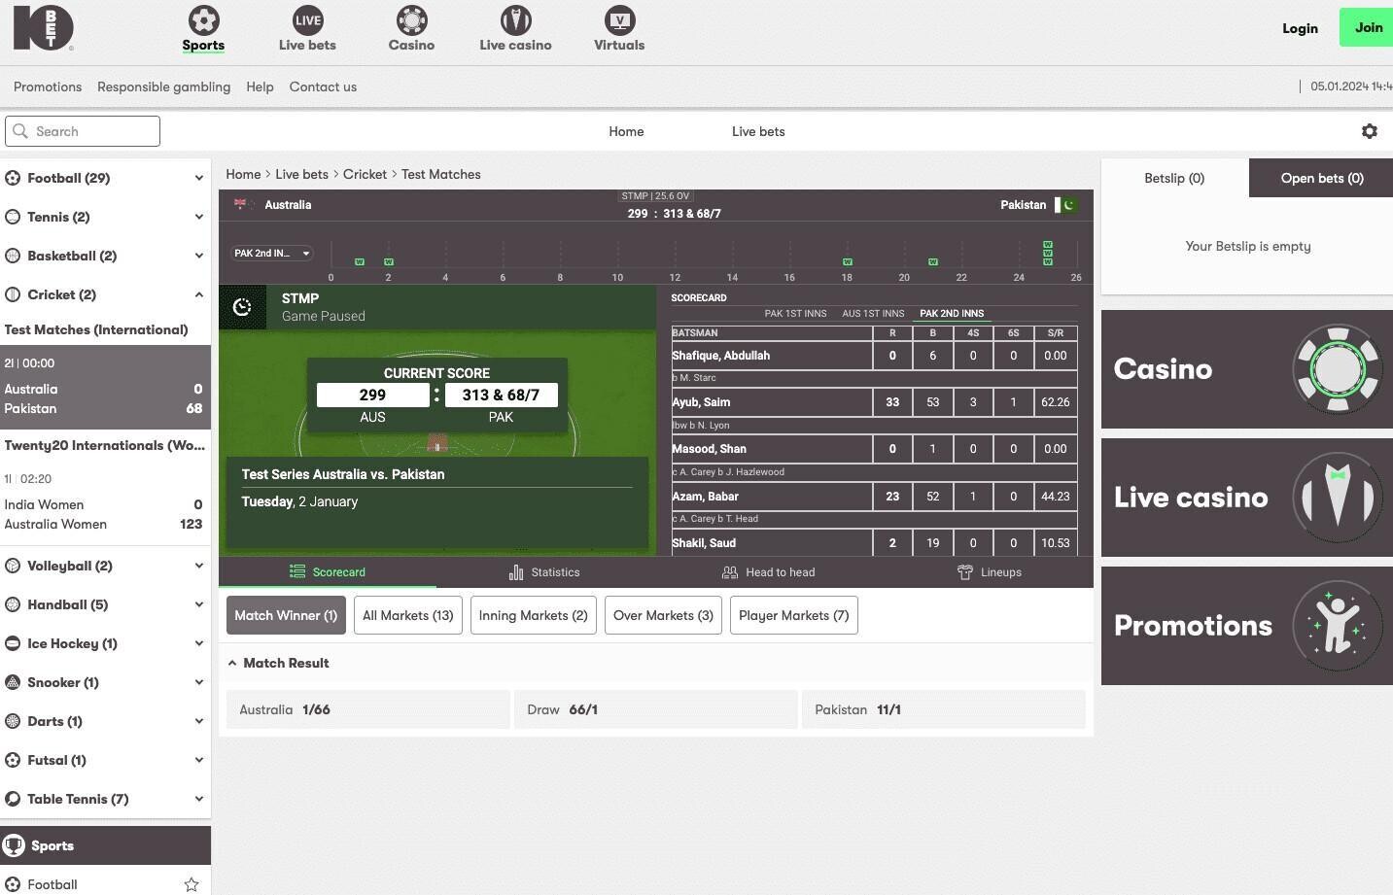Switch to the Scorecard tab
Screen dimensions: 1393x895
point(328,572)
